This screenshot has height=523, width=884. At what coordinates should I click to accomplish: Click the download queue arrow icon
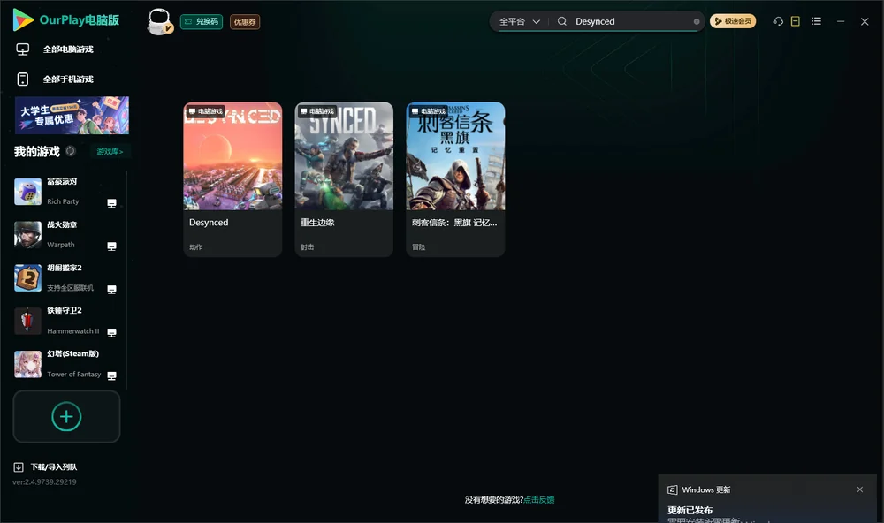click(x=19, y=467)
